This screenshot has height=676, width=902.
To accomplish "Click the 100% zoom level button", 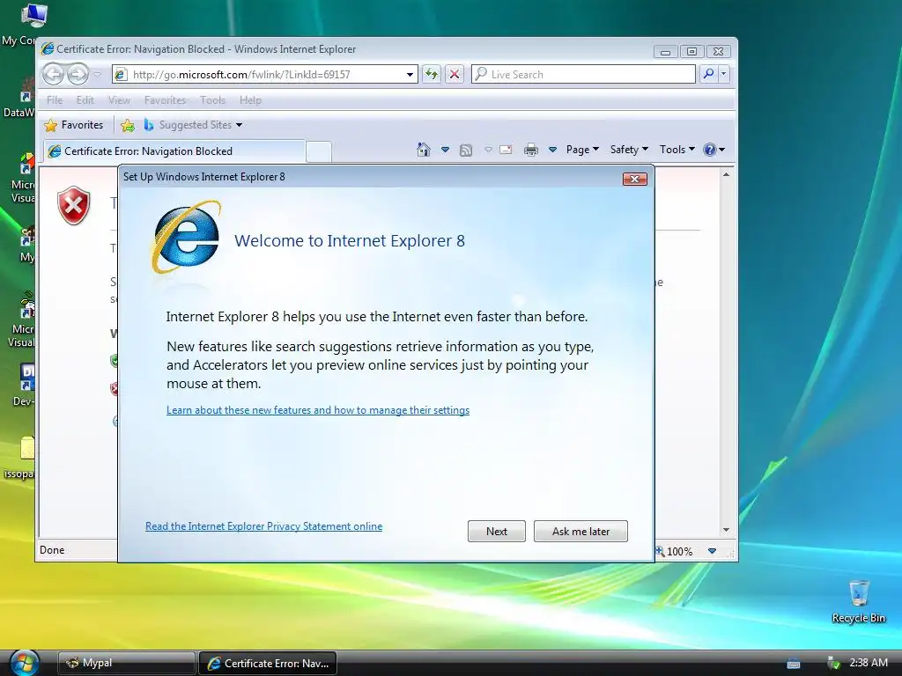I will pyautogui.click(x=674, y=551).
